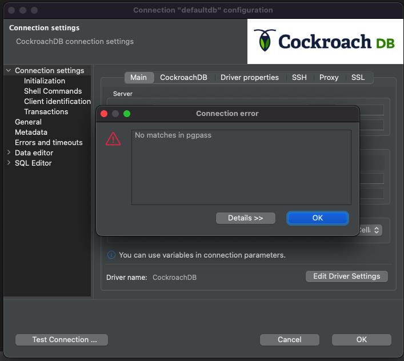
Task: Open Edit Driver Settings
Action: click(346, 276)
